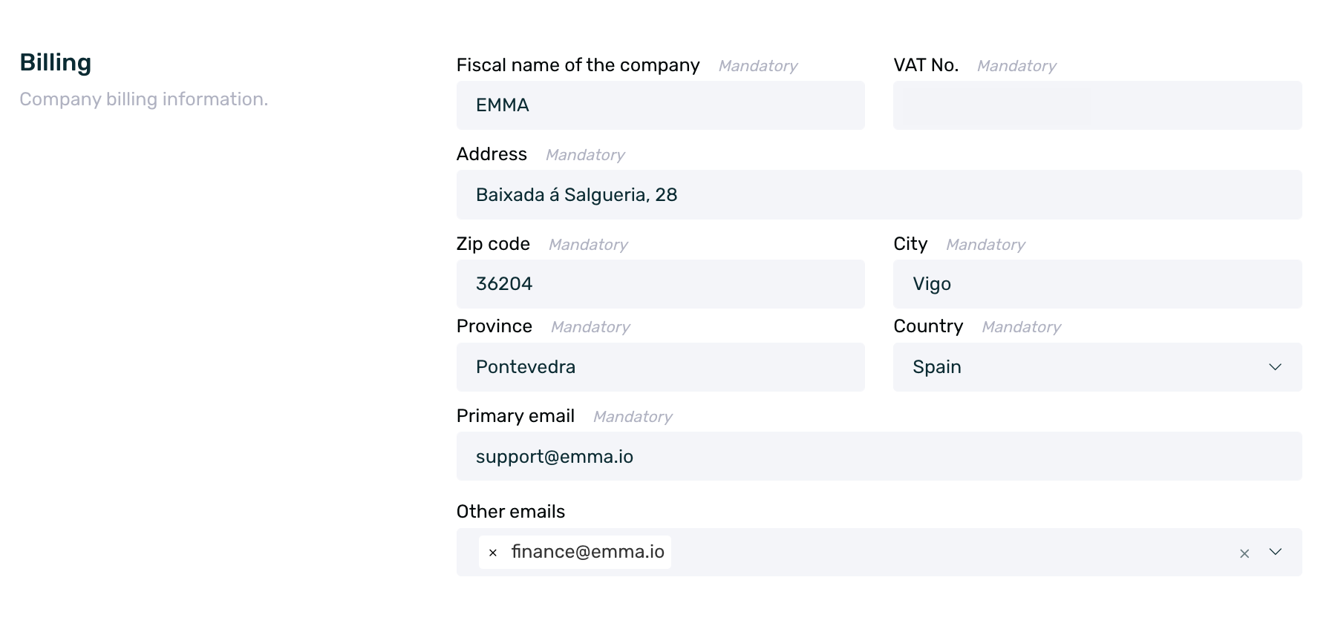Click the Fiscal name of the company label

coord(578,65)
